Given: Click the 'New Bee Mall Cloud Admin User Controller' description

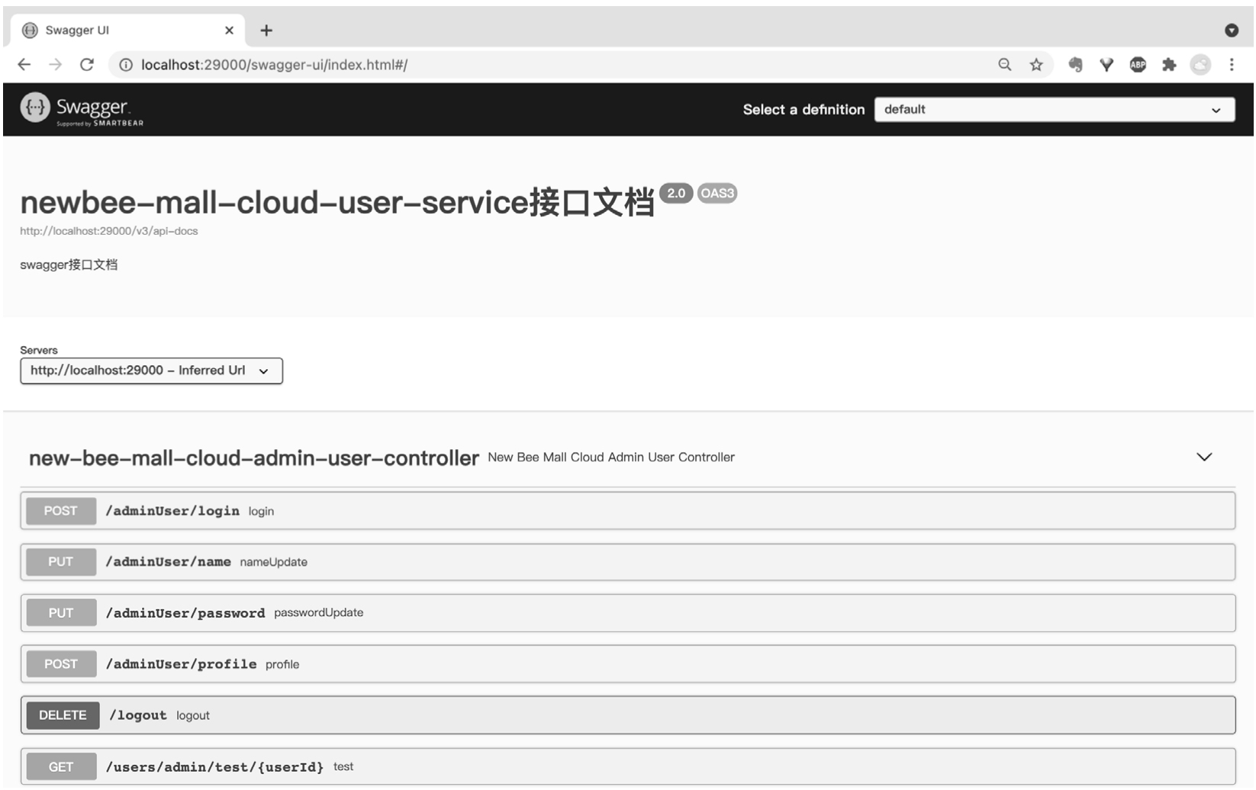Looking at the screenshot, I should pyautogui.click(x=611, y=457).
